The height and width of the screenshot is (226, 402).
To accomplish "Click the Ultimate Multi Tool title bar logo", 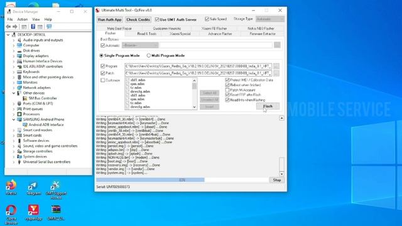I will 98,10.
